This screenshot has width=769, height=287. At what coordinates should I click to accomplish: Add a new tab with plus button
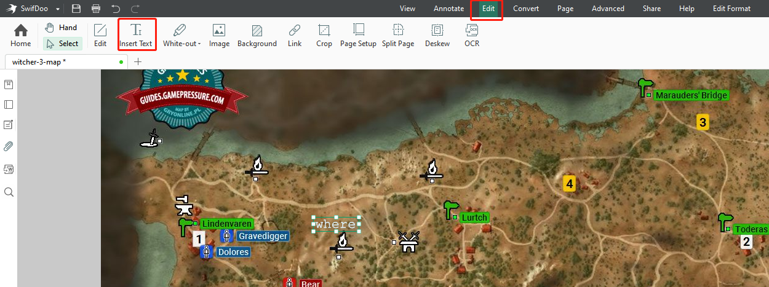[138, 61]
